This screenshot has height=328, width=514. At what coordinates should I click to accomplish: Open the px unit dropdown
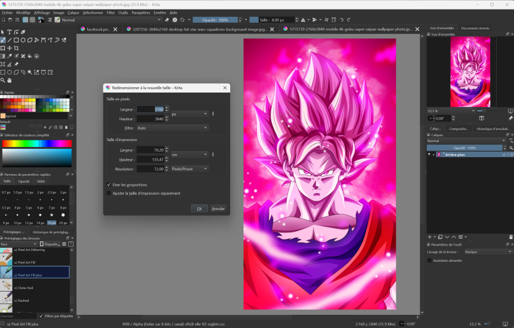coord(189,114)
